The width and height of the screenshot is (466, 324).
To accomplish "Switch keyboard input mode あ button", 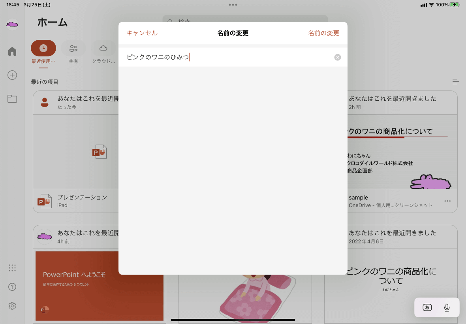I will tap(427, 307).
